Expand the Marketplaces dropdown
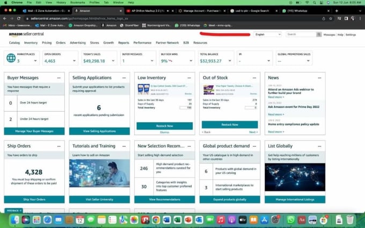The width and height of the screenshot is (365, 228). (35, 61)
